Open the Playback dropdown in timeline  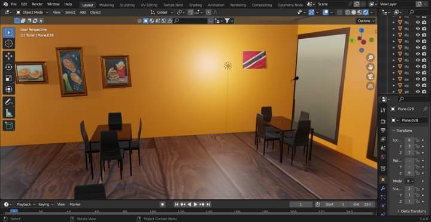(x=26, y=205)
